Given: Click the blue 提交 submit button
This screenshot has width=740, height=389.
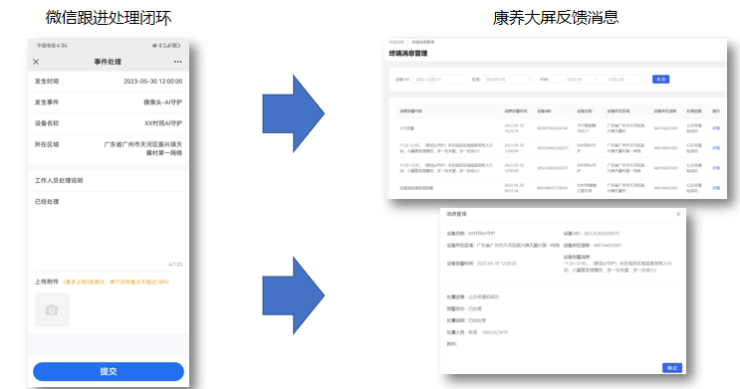Looking at the screenshot, I should click(x=109, y=371).
